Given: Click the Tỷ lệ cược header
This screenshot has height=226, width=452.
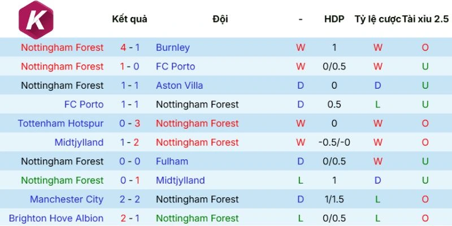Looking at the screenshot, I should [377, 19].
